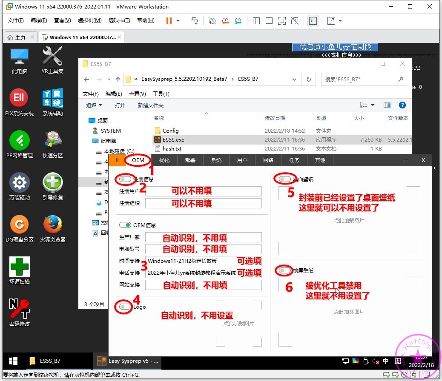Open VMware 文件(F) menu

point(15,20)
